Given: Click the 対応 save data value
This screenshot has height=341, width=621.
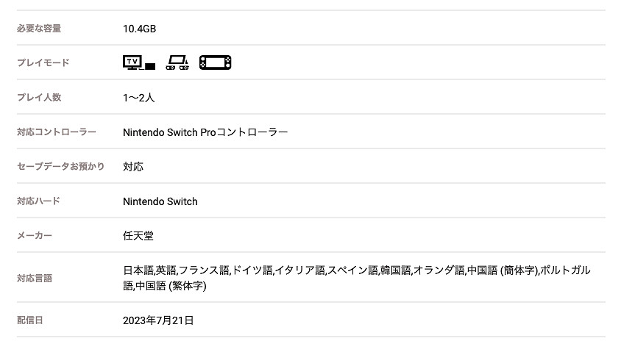Looking at the screenshot, I should point(133,167).
